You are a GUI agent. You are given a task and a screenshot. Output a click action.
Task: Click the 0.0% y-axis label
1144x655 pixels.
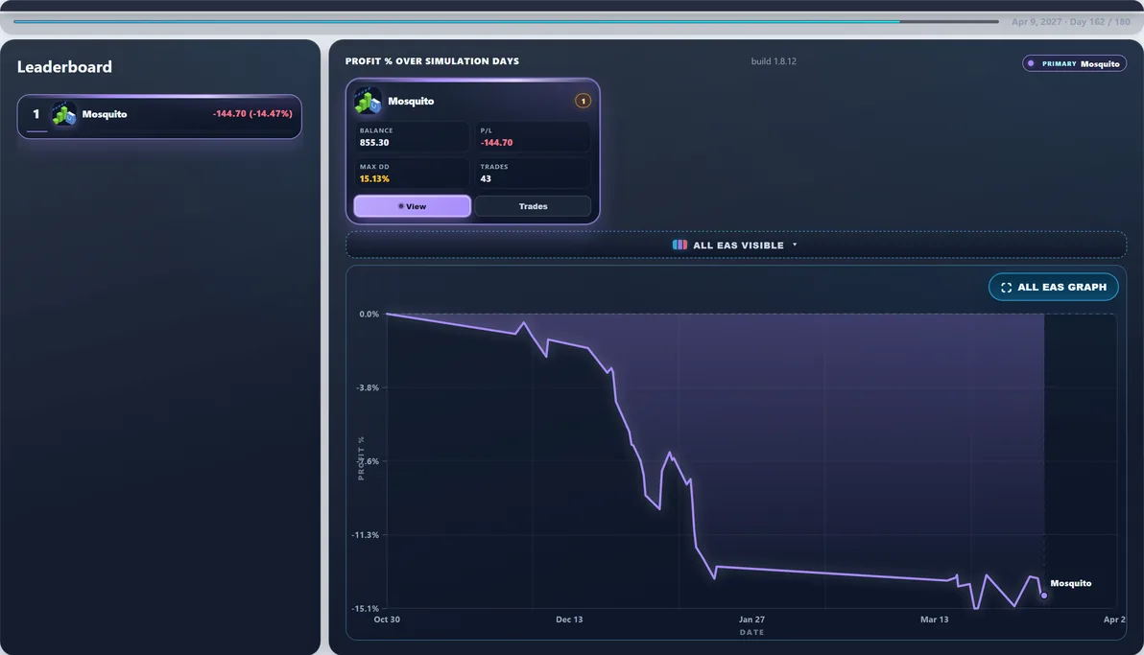[x=369, y=315]
